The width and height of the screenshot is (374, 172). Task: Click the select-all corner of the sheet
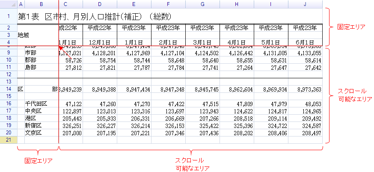point(9,4)
